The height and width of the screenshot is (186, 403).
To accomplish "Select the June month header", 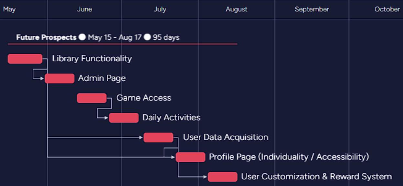I will coord(84,9).
